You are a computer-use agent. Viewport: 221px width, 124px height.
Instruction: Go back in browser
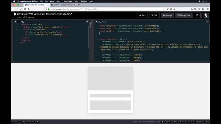tap(13, 9)
